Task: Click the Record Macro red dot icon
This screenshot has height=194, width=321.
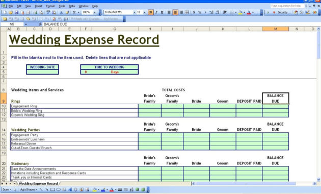Action: tap(274, 13)
